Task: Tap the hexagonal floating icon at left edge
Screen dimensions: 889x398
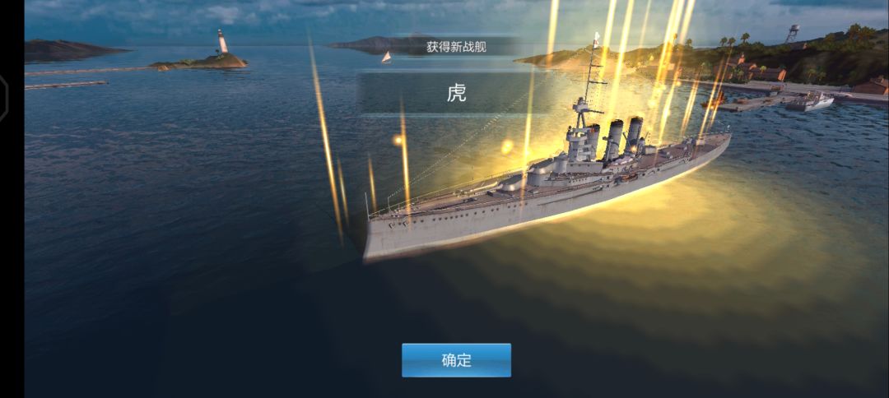Action: pos(3,99)
